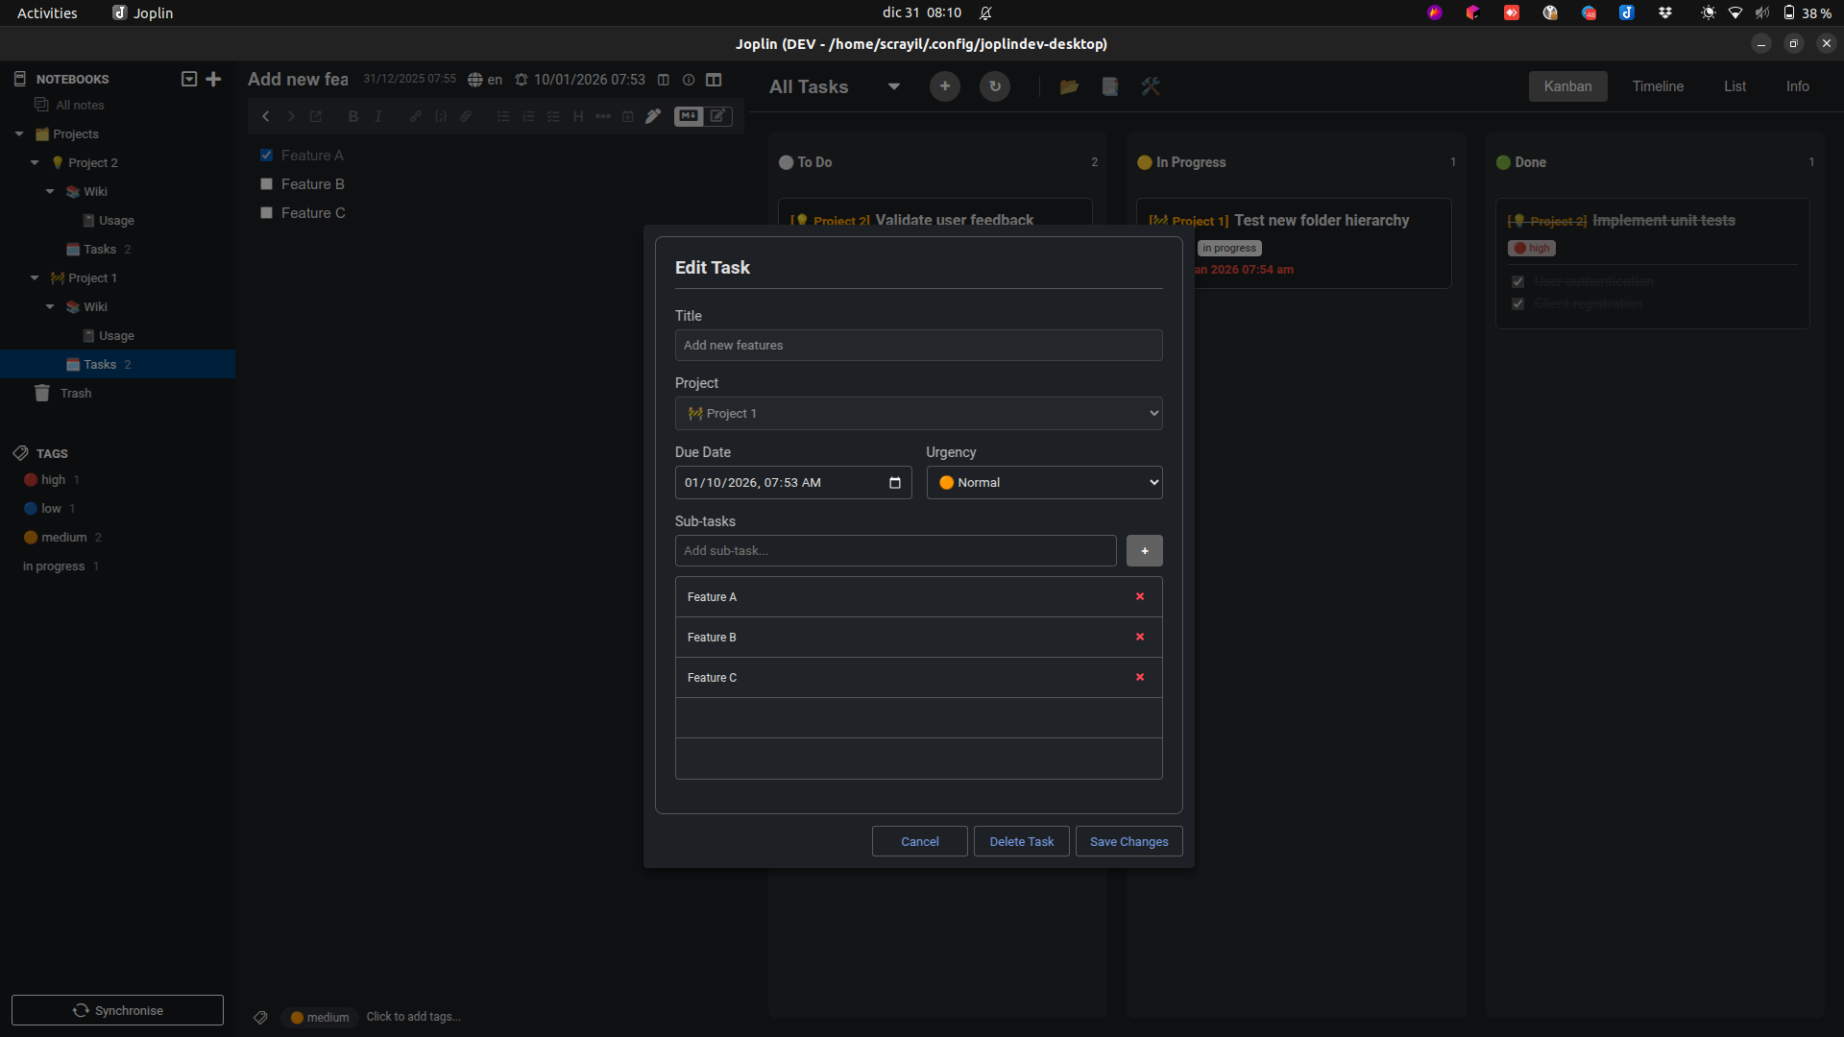Check the Feature B checkbox in the note
1844x1037 pixels.
tap(267, 183)
